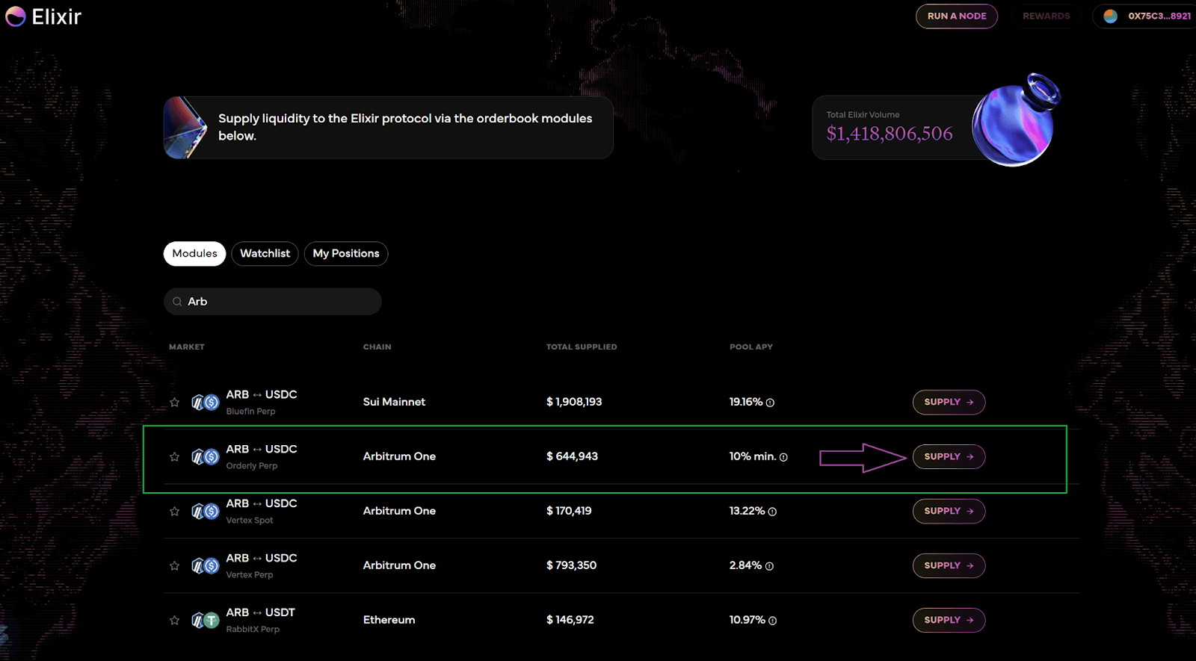1196x661 pixels.
Task: Star the RabbitX Perp ARB-USDT market
Action: (x=174, y=620)
